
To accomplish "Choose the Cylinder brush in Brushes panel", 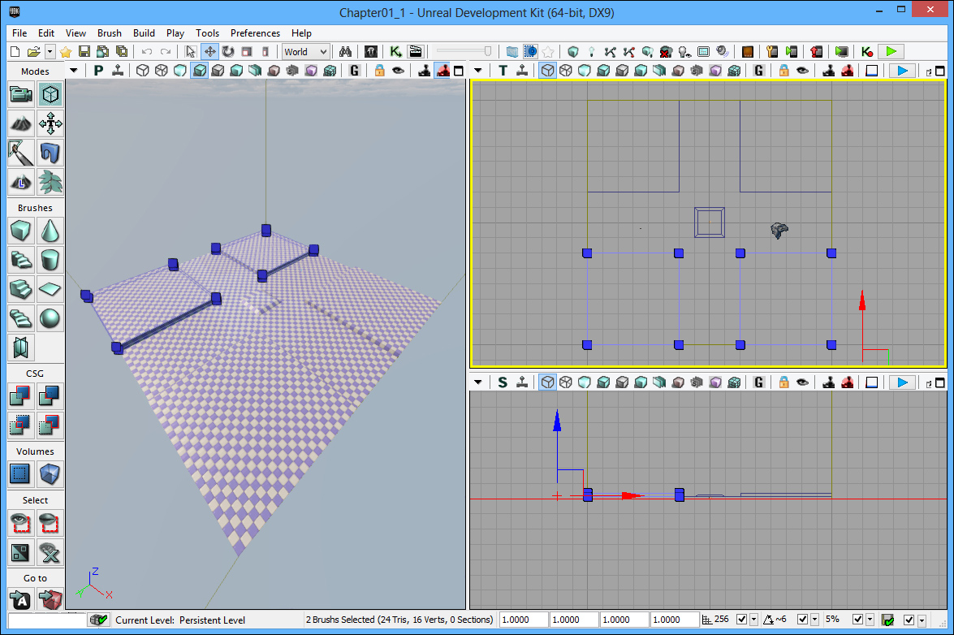I will point(50,260).
